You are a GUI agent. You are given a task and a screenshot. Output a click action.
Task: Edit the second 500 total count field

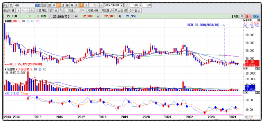(x=147, y=5)
